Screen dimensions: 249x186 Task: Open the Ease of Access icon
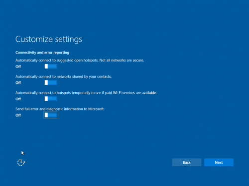pos(21,162)
